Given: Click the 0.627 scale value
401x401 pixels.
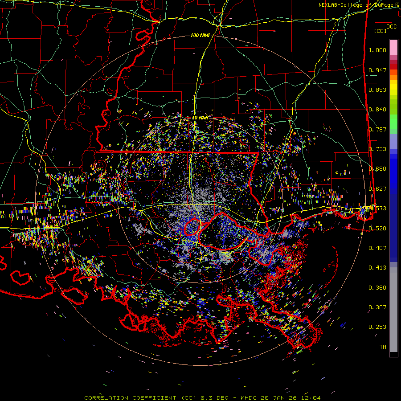Looking at the screenshot, I should pos(377,189).
